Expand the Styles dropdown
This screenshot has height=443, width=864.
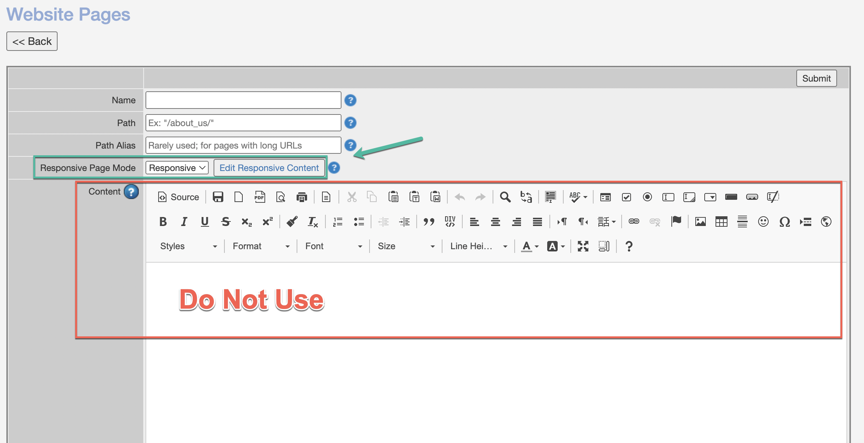[188, 246]
